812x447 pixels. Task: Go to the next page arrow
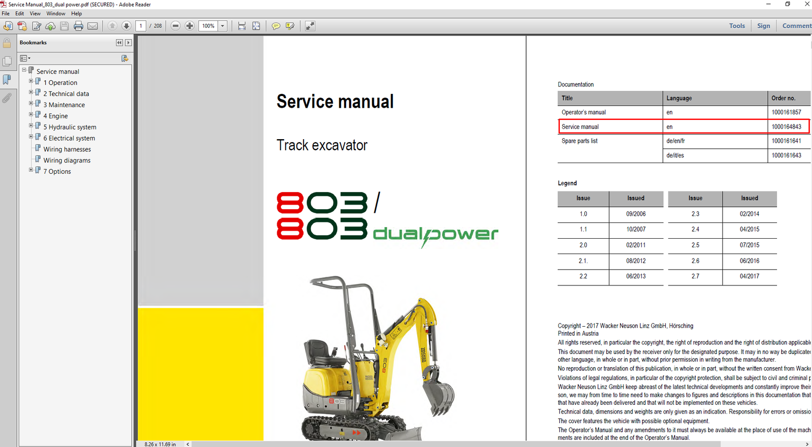point(126,26)
